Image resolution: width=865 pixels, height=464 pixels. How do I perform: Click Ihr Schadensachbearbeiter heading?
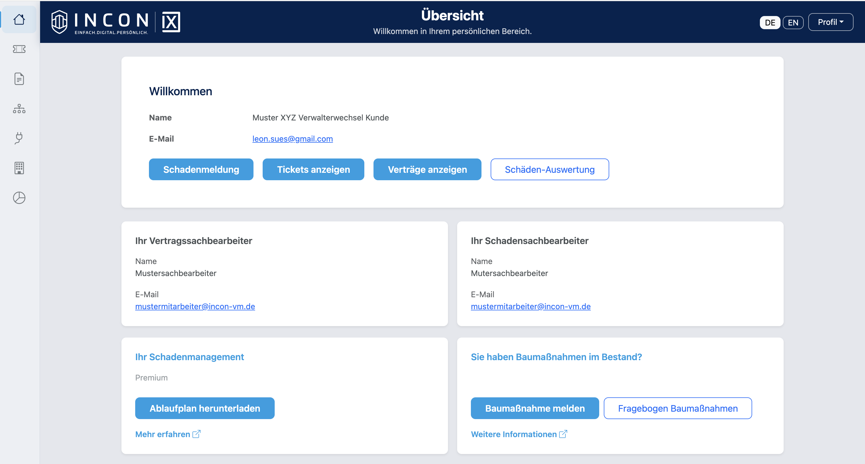(530, 241)
